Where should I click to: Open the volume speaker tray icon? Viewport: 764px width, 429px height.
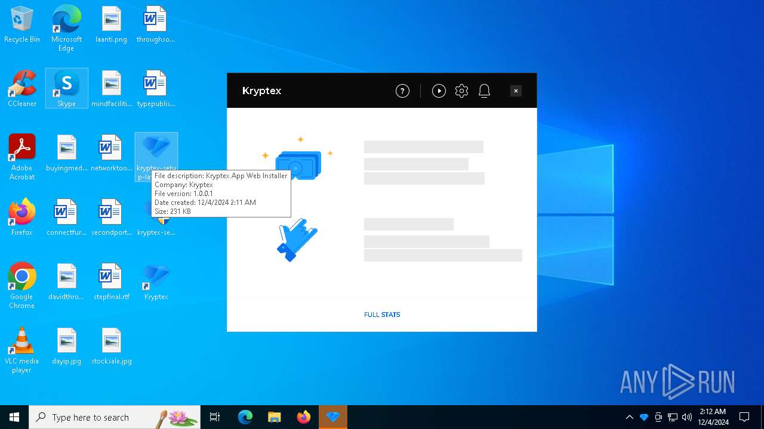click(687, 417)
